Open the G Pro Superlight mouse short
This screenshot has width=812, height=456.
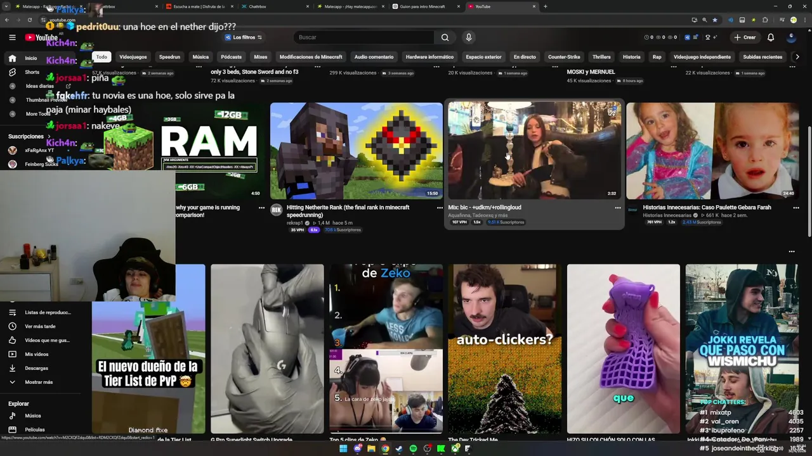coord(267,349)
